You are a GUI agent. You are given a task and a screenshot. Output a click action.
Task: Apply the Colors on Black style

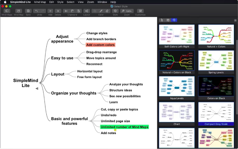pyautogui.click(x=216, y=88)
